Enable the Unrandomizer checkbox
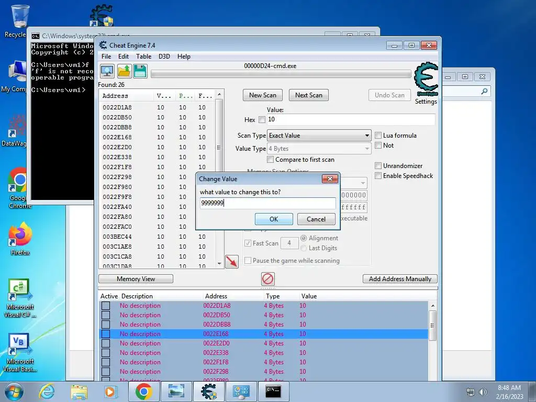This screenshot has width=536, height=402. click(x=378, y=166)
